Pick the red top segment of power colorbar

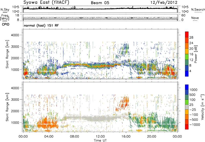(187, 35)
